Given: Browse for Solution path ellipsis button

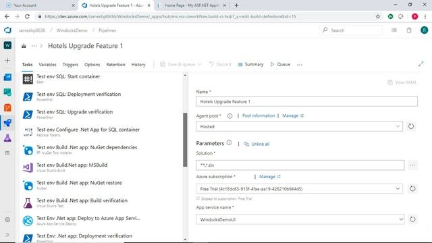Looking at the screenshot, I should pos(412,165).
